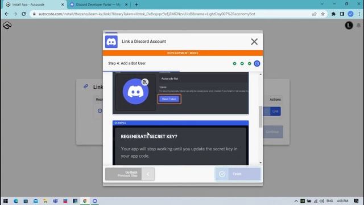This screenshot has width=364, height=205.
Task: Click the avatar upload icon on the bot image
Action: pyautogui.click(x=145, y=82)
